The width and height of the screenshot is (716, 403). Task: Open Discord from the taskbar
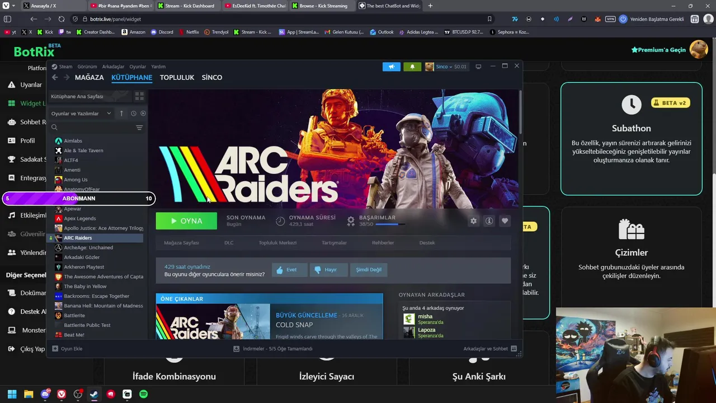45,394
